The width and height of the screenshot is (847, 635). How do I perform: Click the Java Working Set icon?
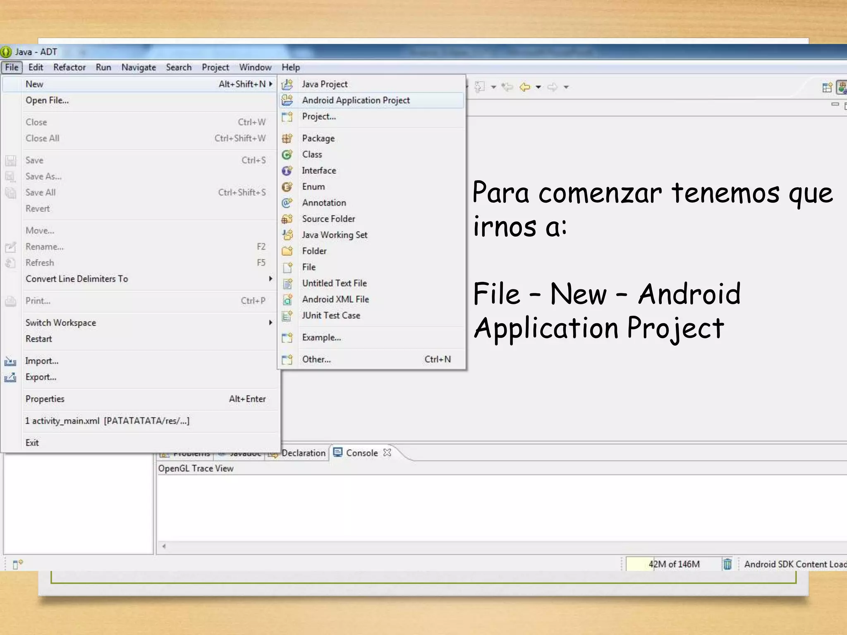coord(287,235)
